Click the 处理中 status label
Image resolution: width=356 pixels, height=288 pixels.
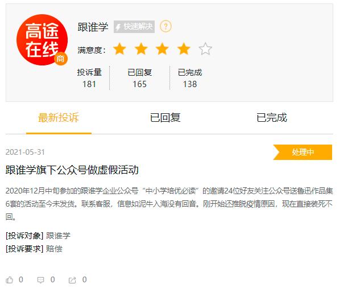(303, 152)
